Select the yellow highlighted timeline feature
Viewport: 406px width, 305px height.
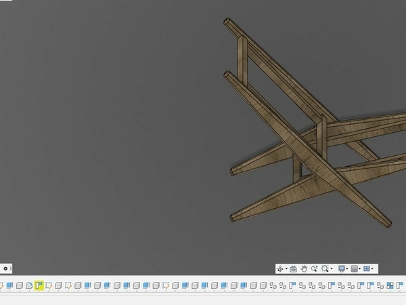coord(39,286)
